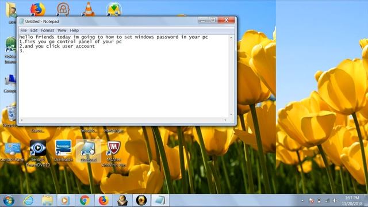Open Google Chrome from the taskbar
This screenshot has height=207, width=368.
[85, 201]
